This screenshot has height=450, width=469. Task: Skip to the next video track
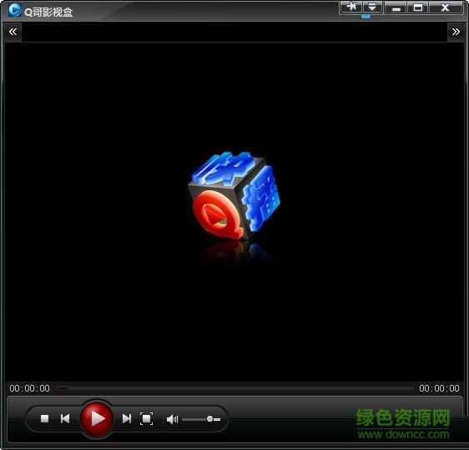coord(127,418)
